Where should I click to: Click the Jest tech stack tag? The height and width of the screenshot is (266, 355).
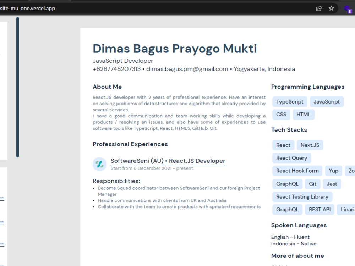coord(332,184)
